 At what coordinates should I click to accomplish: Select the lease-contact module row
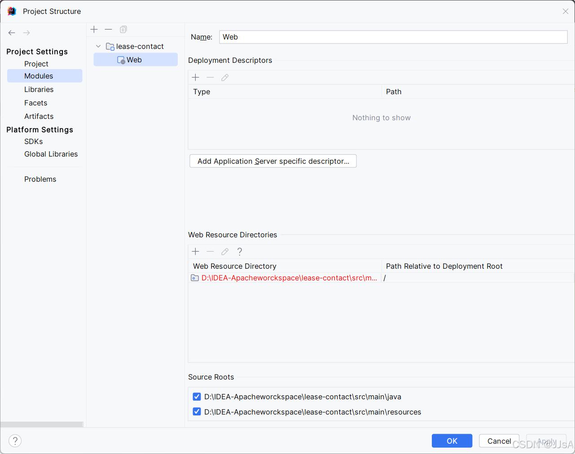136,46
